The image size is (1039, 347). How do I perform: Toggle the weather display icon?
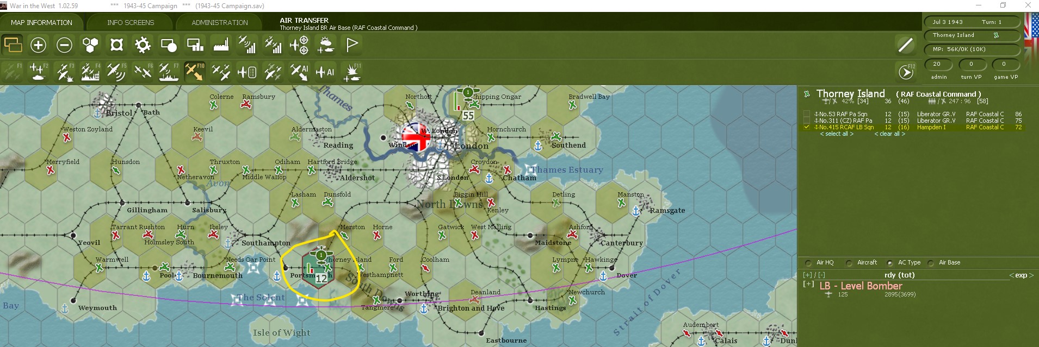[325, 45]
